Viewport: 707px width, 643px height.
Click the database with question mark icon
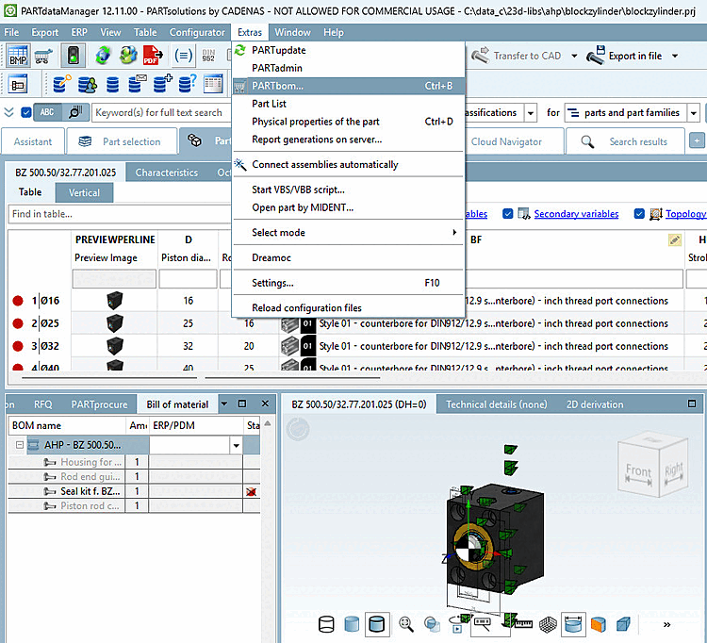click(188, 84)
